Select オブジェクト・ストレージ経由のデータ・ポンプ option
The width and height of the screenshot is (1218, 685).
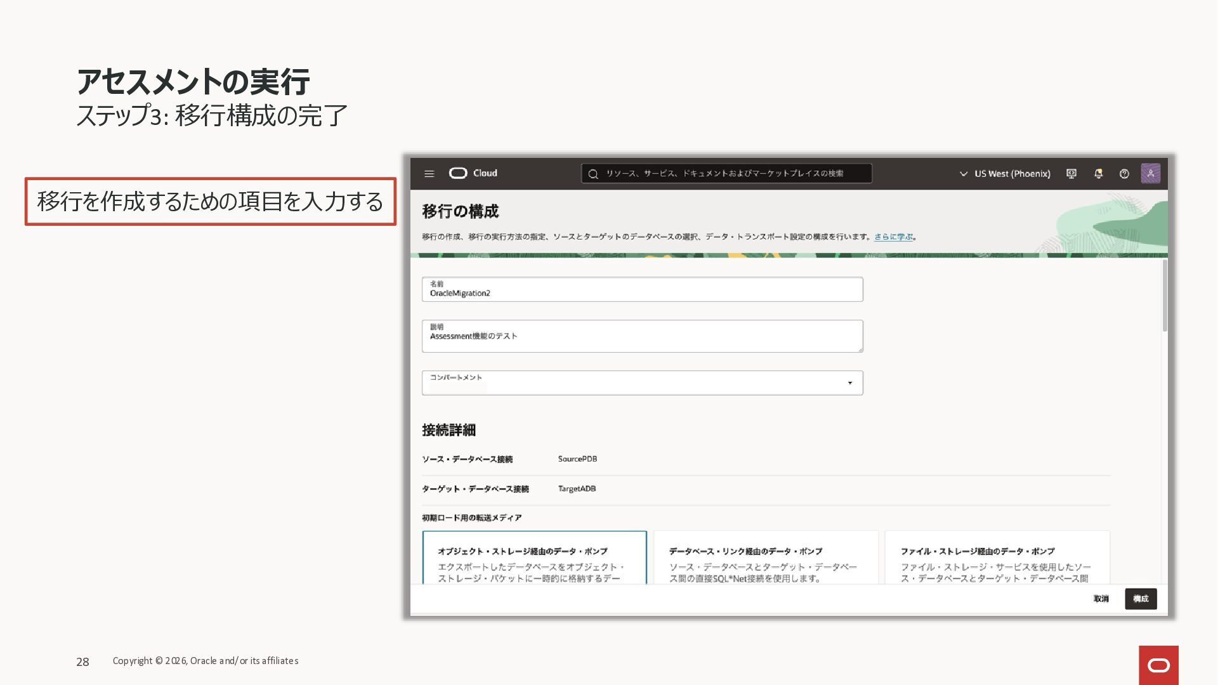click(x=534, y=558)
